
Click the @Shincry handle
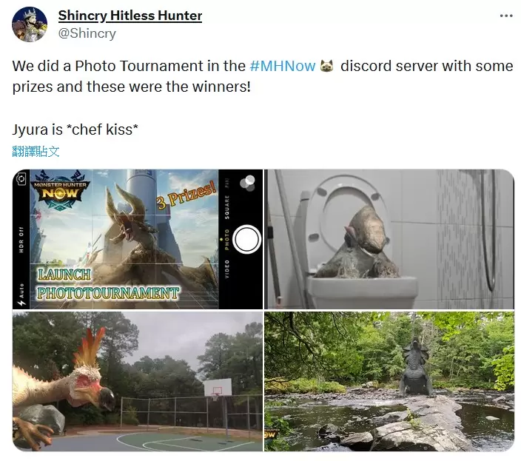87,33
